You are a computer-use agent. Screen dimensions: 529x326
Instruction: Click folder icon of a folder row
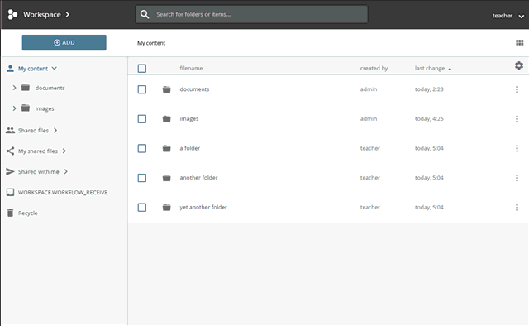167,148
